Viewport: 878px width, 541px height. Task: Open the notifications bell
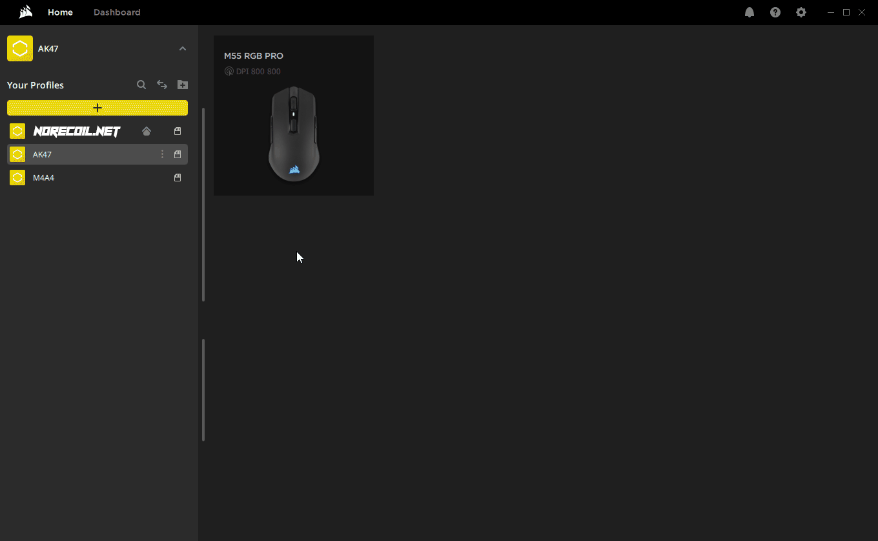tap(750, 12)
